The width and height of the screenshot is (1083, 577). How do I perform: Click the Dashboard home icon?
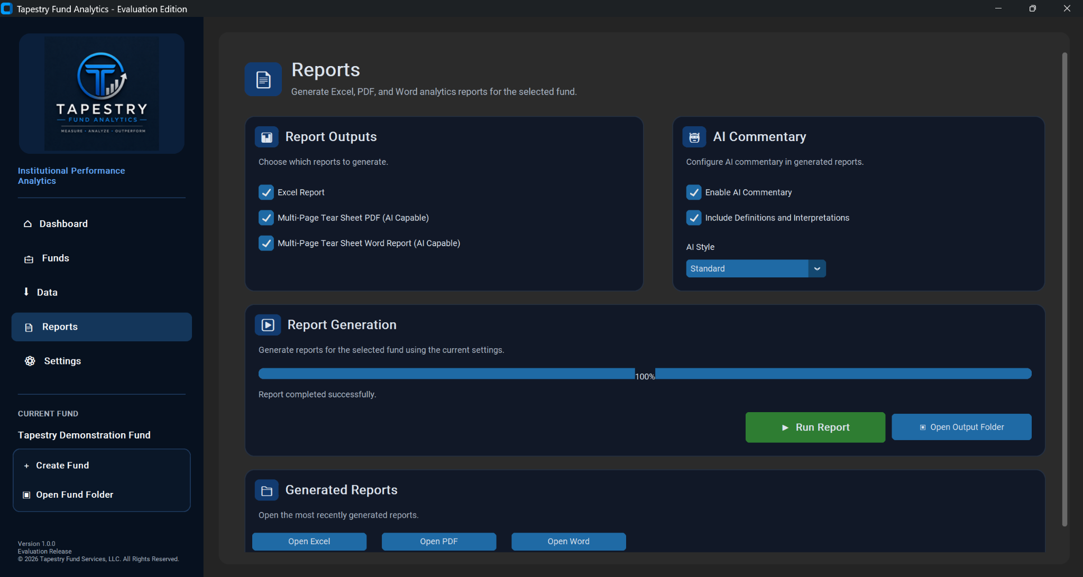(27, 224)
